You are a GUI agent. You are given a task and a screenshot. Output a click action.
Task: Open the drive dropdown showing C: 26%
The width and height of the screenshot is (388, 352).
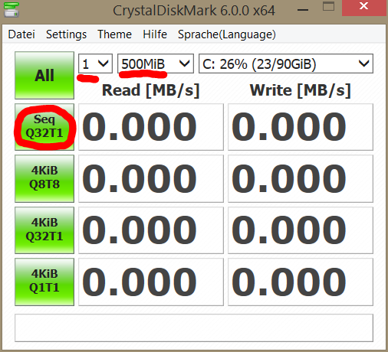(x=286, y=64)
